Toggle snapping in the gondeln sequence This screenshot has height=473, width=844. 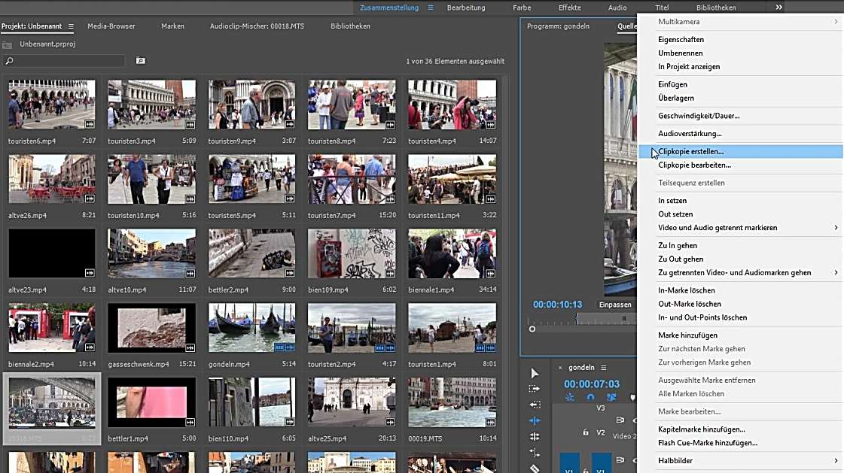click(590, 398)
